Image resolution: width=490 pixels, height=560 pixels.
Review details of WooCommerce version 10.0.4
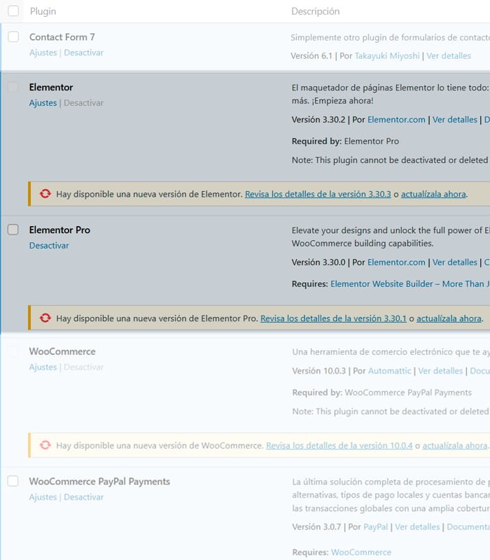point(339,445)
